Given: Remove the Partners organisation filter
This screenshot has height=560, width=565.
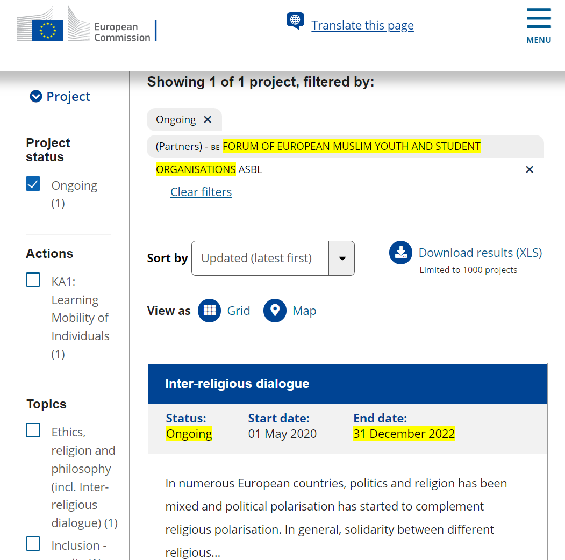Looking at the screenshot, I should 530,169.
